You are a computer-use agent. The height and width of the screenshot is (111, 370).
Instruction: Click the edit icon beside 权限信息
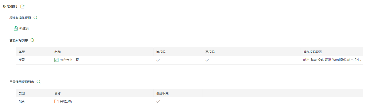[x=22, y=7]
